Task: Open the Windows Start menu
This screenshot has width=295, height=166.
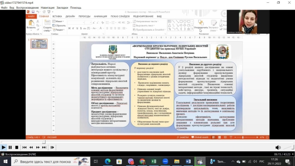Action: (6, 161)
